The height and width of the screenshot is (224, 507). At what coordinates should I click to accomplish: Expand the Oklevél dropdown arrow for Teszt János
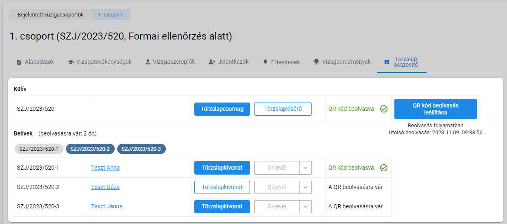tap(305, 207)
